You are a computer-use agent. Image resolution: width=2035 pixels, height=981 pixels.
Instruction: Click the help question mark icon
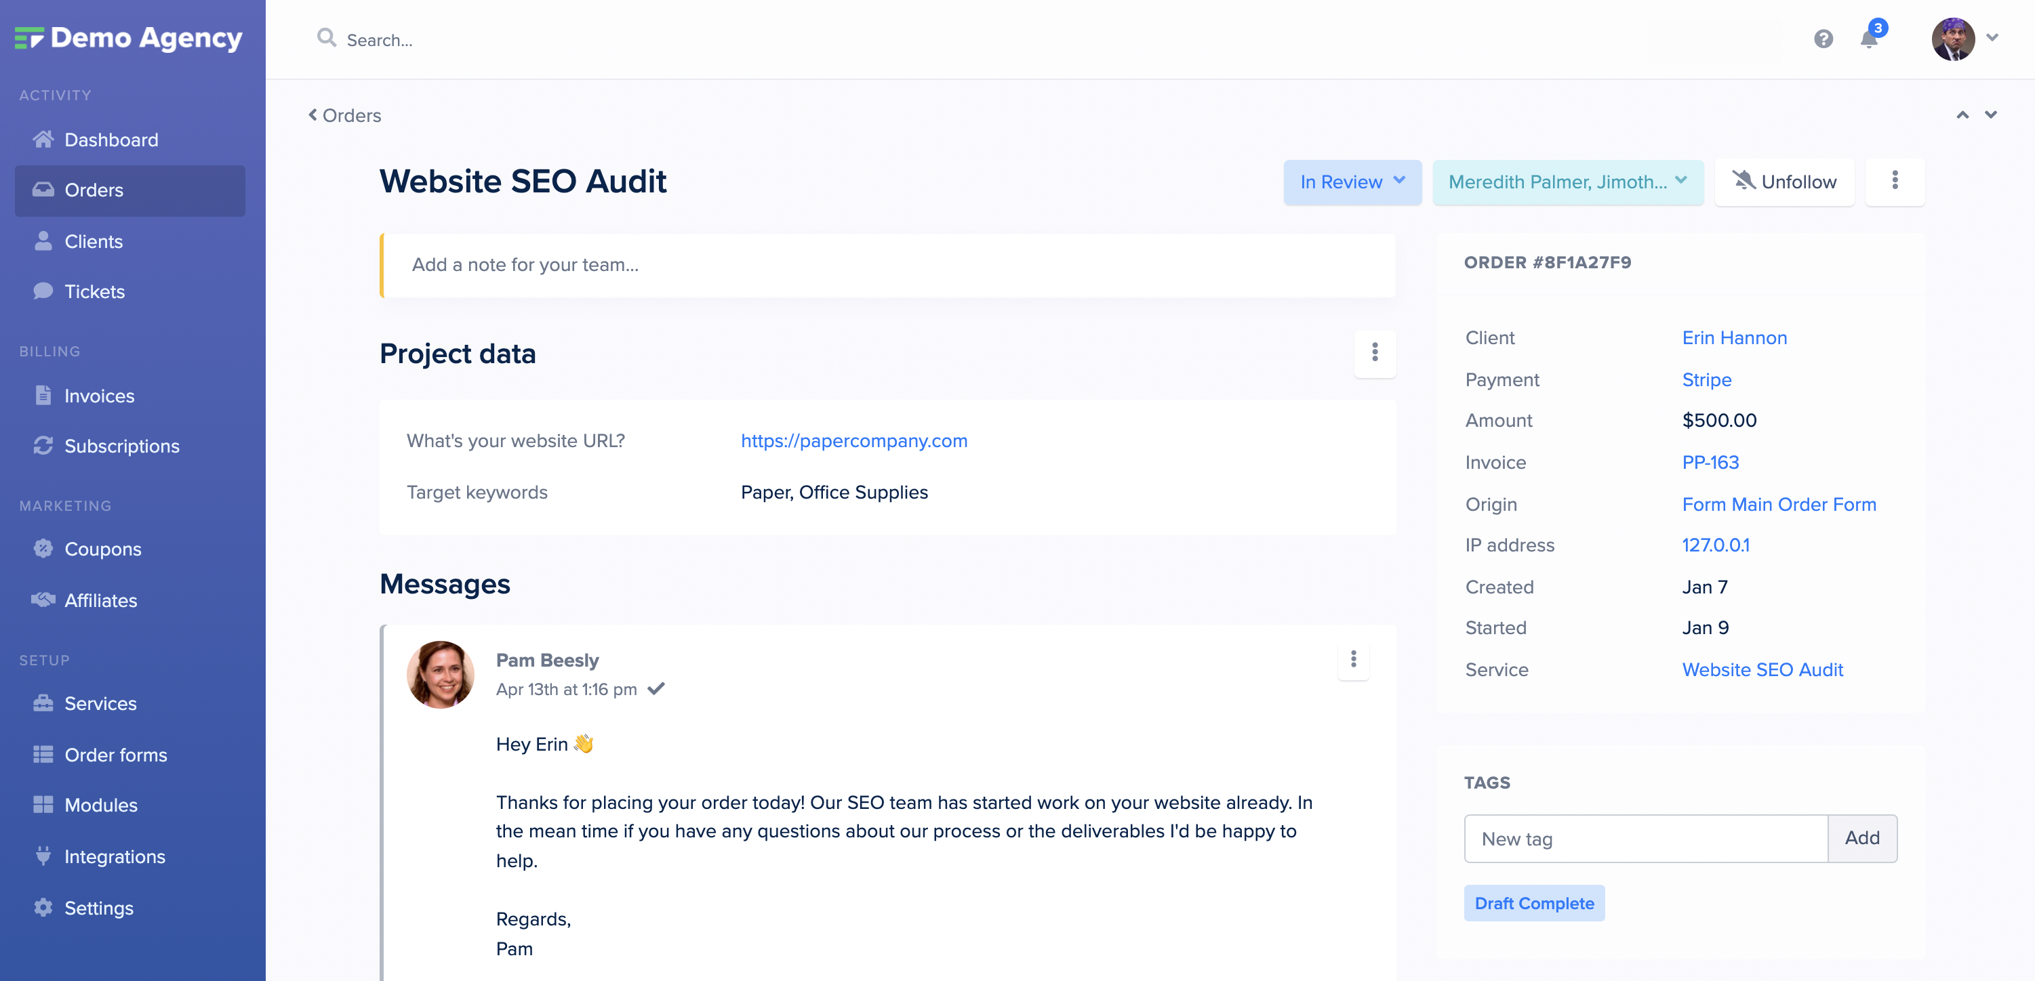[1824, 39]
